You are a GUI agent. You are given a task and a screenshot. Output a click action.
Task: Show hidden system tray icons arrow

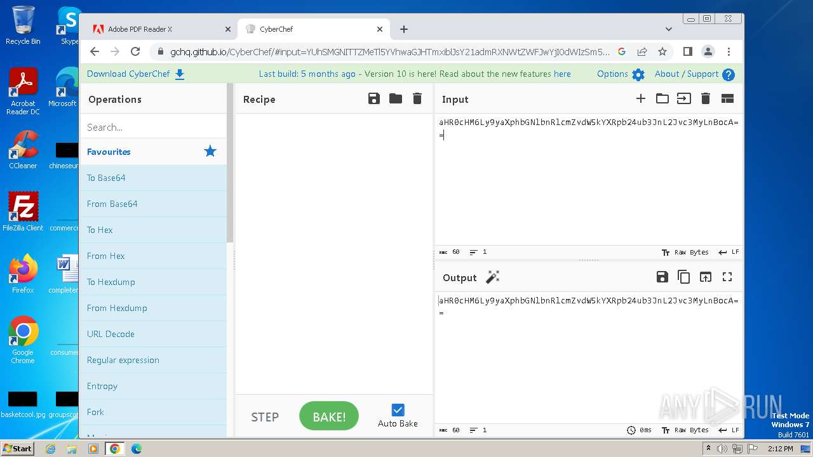(708, 449)
